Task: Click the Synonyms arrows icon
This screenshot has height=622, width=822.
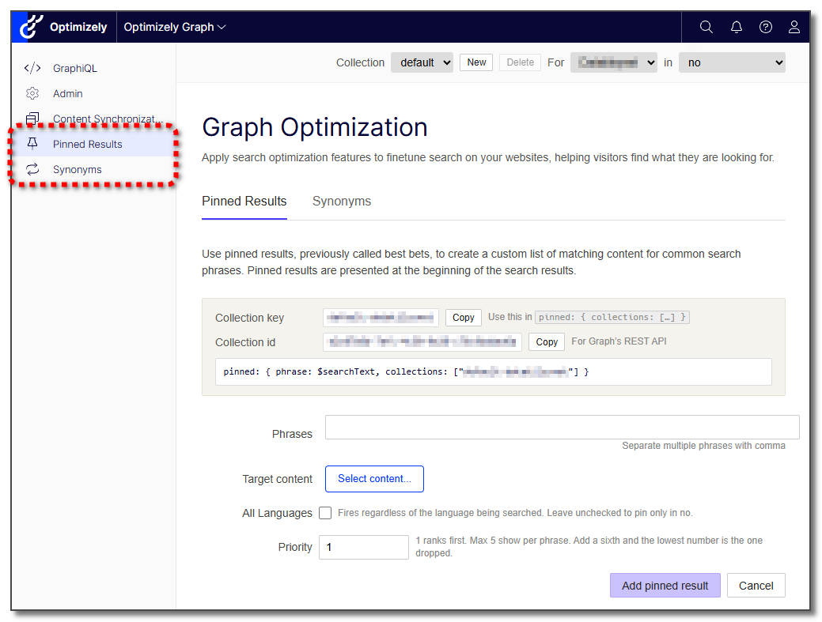Action: [x=32, y=169]
